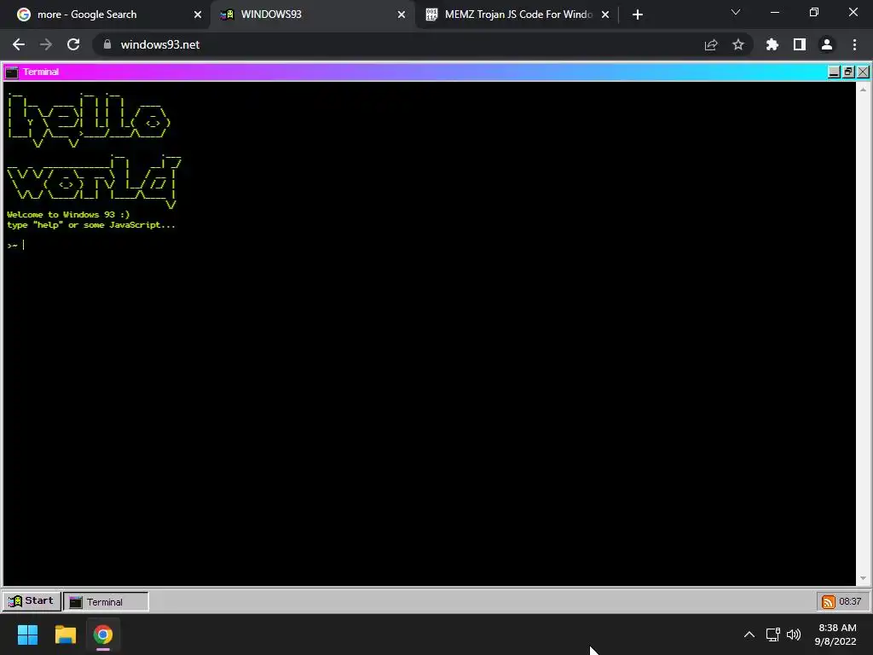Viewport: 873px width, 655px height.
Task: Open Chrome side panel icon
Action: click(x=800, y=44)
